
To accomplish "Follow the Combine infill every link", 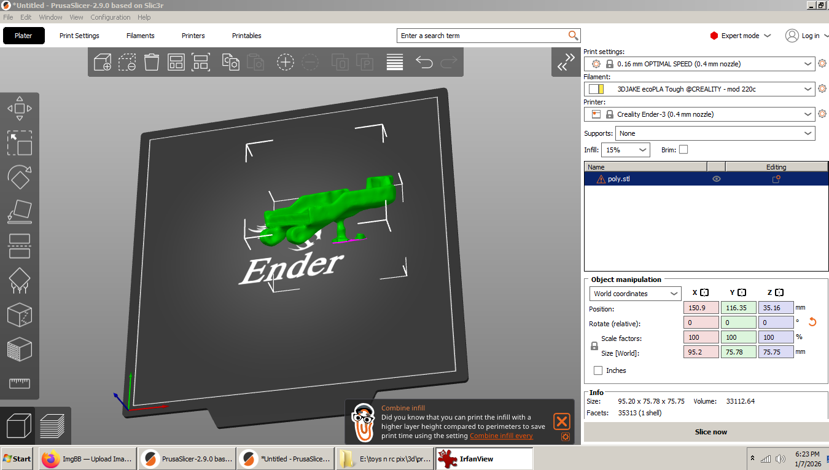I will click(x=501, y=436).
